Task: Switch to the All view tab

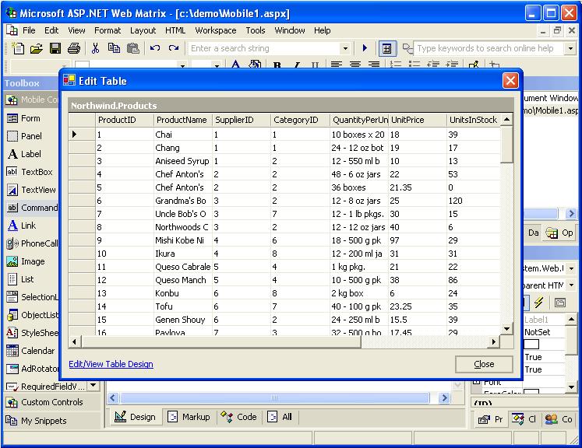Action: pos(280,417)
